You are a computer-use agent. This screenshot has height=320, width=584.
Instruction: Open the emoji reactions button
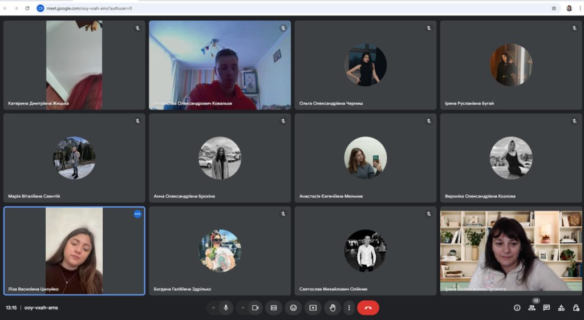coord(293,307)
